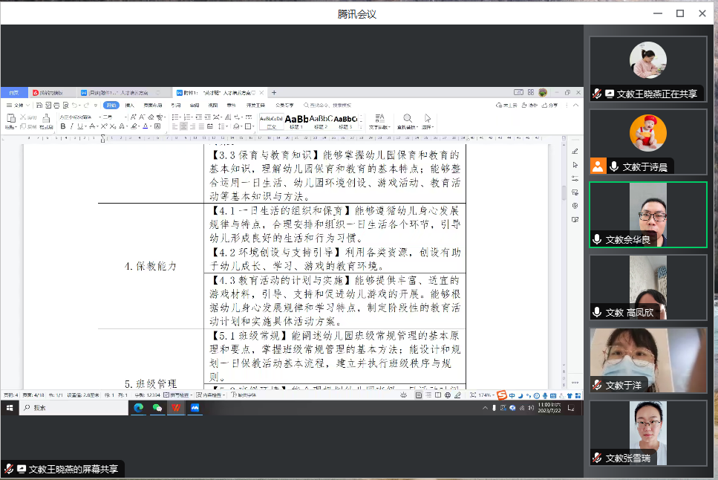Unmute the microphone on 文教王晓燕's share bar
The width and height of the screenshot is (718, 480).
click(9, 469)
